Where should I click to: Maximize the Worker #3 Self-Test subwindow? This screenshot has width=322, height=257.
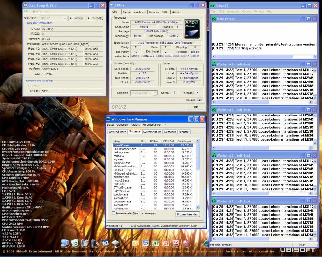308,155
